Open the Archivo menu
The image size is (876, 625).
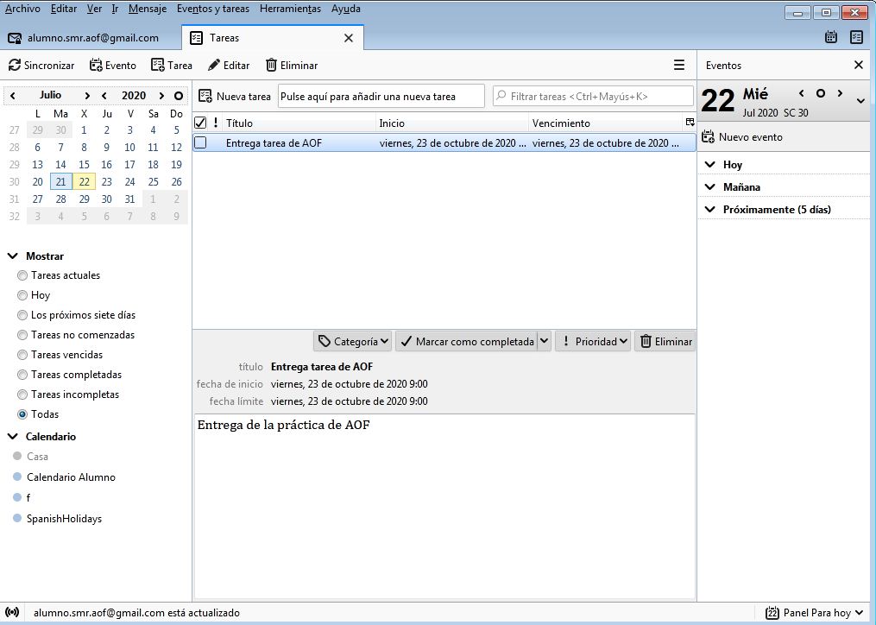[22, 9]
